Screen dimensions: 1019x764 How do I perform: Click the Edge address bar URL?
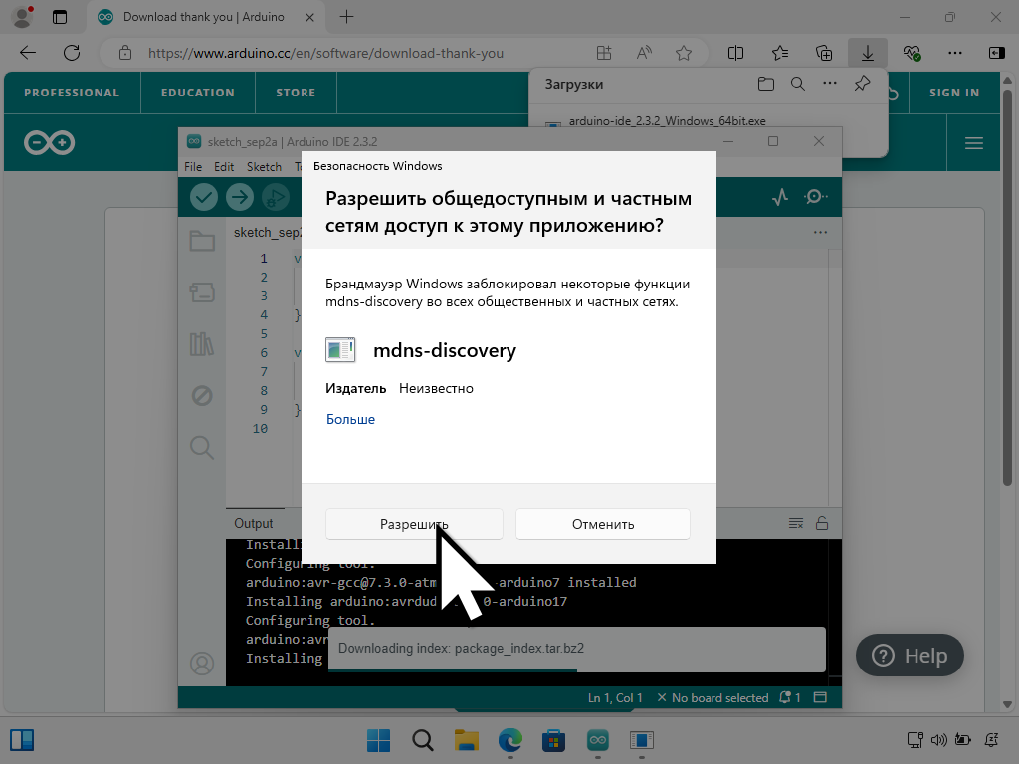[x=325, y=54]
